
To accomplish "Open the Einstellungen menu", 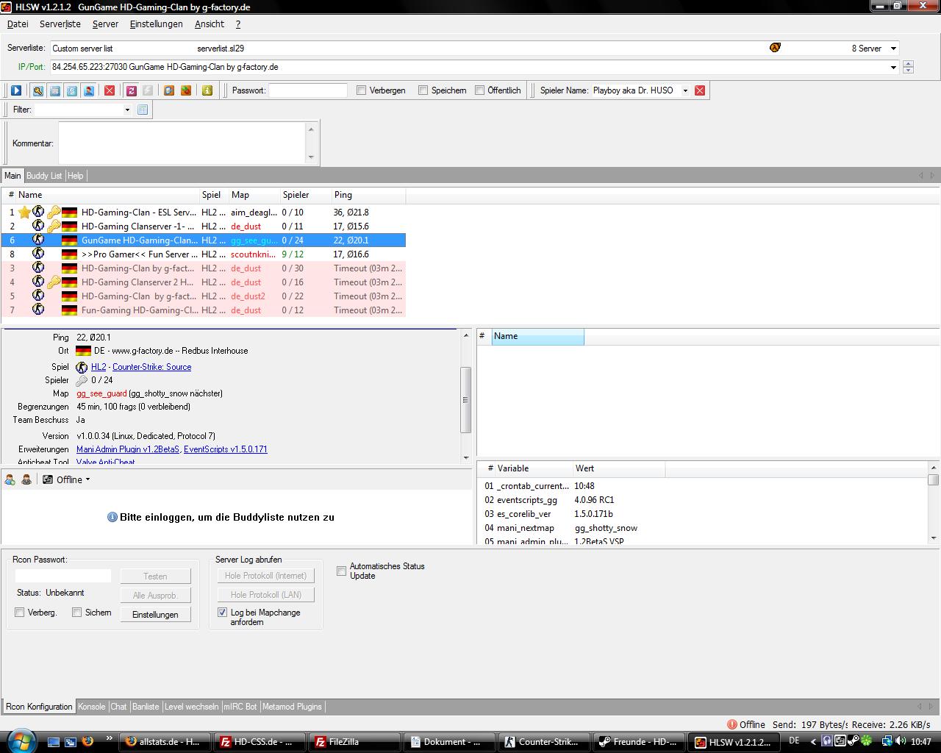I will pos(156,24).
